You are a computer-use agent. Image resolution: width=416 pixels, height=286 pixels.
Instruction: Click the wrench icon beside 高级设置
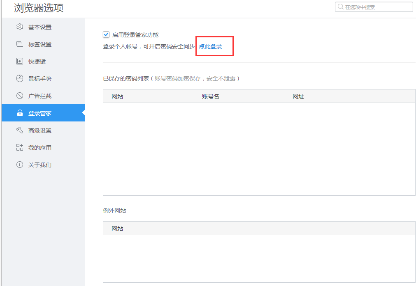click(19, 130)
